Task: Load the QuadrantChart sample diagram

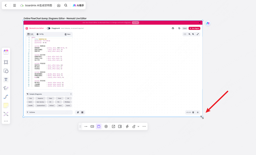Action: click(x=41, y=105)
